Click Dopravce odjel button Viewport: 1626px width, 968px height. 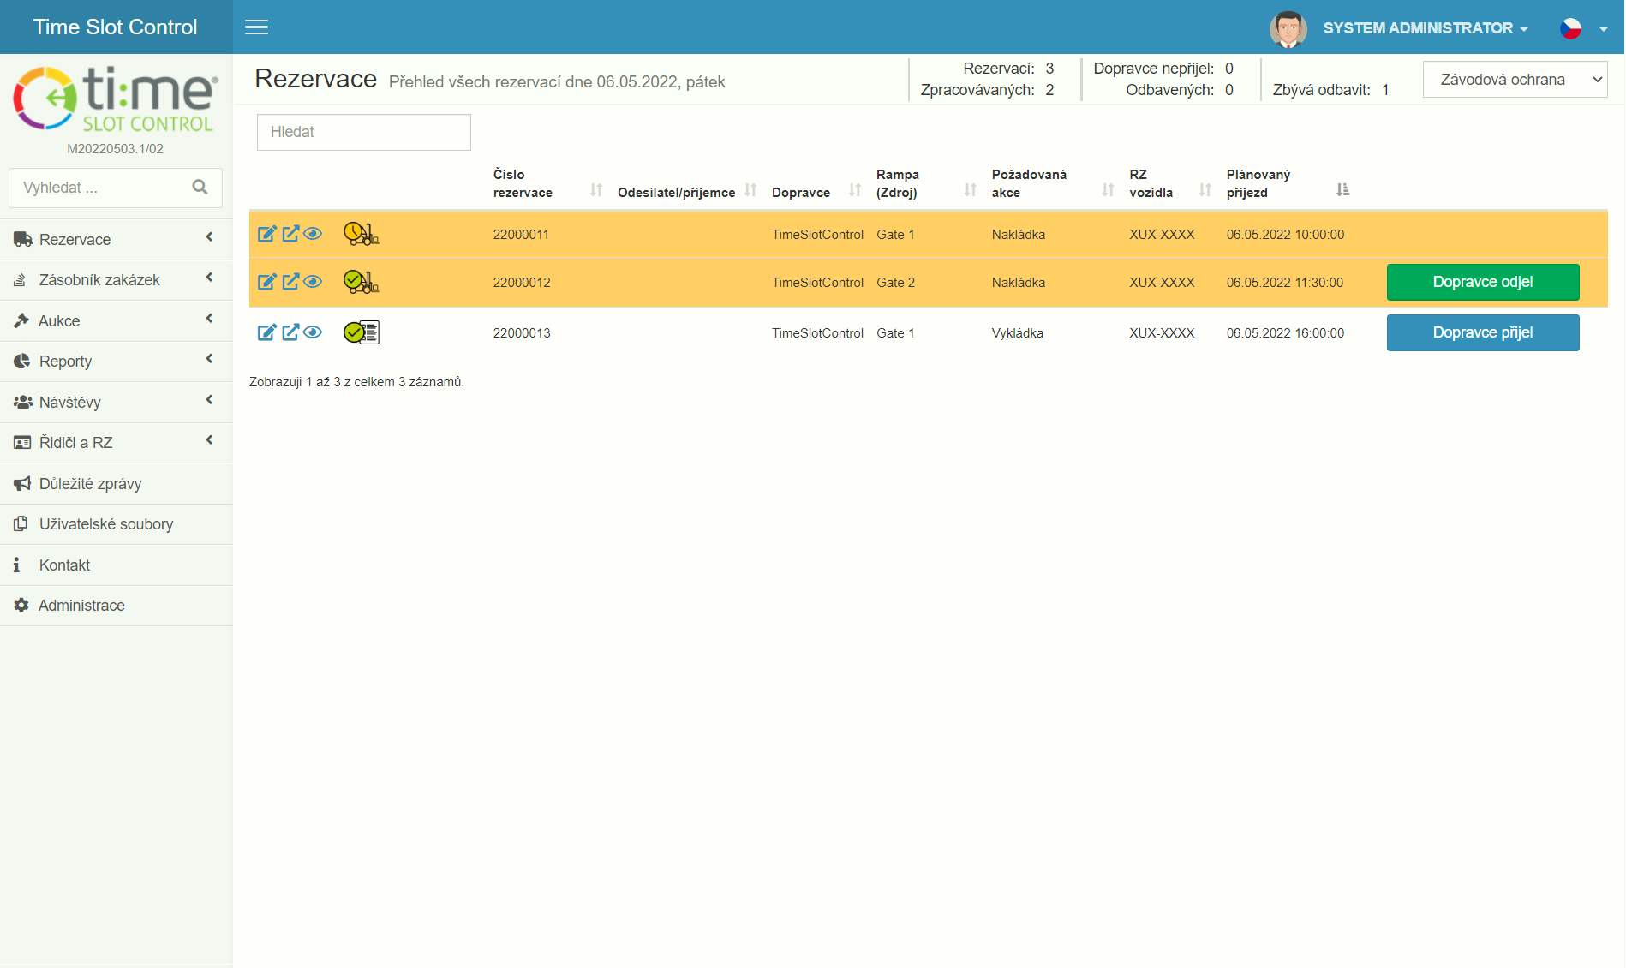point(1482,282)
